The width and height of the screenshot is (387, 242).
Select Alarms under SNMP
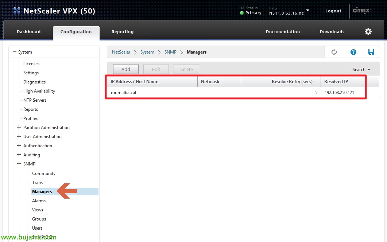[x=39, y=201]
